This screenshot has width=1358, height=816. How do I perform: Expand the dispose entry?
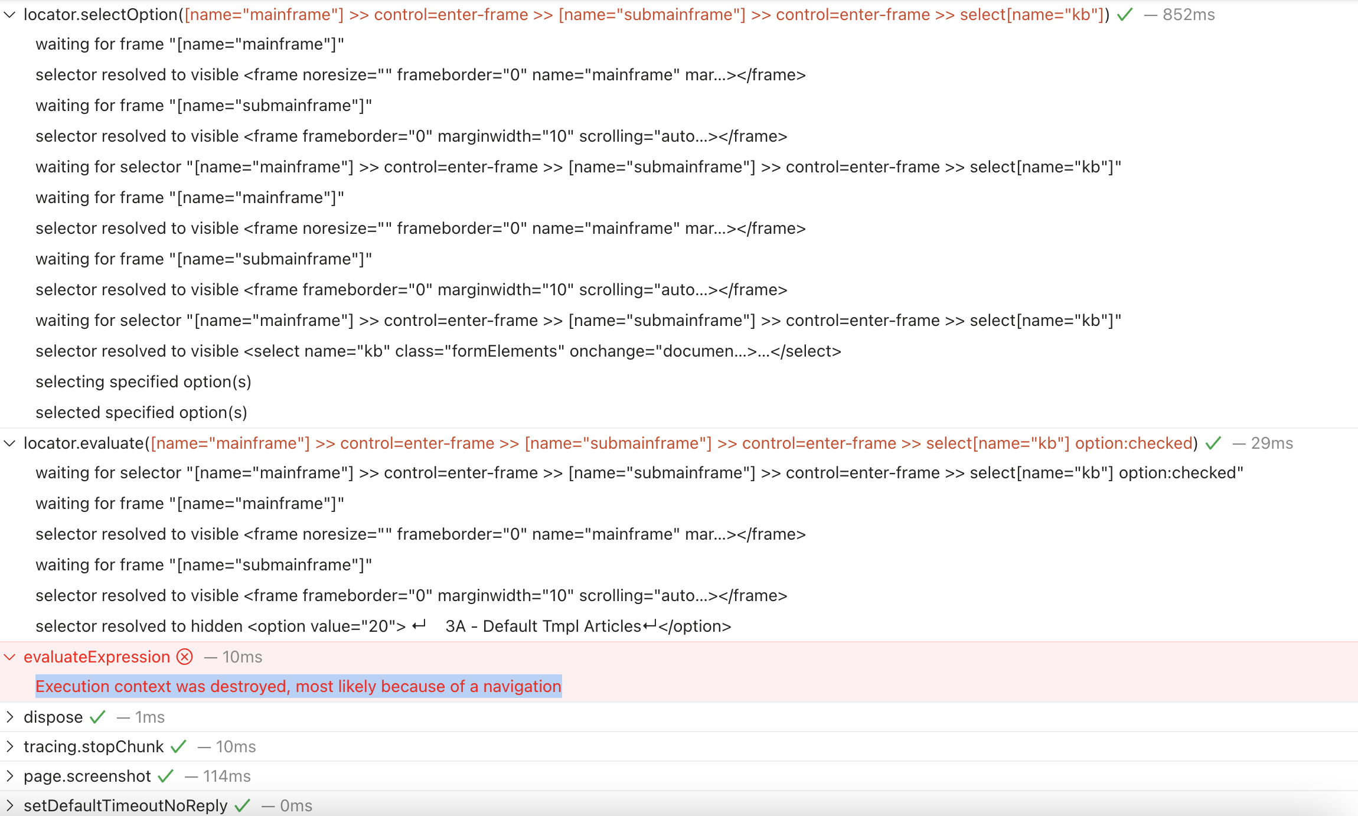pyautogui.click(x=10, y=717)
